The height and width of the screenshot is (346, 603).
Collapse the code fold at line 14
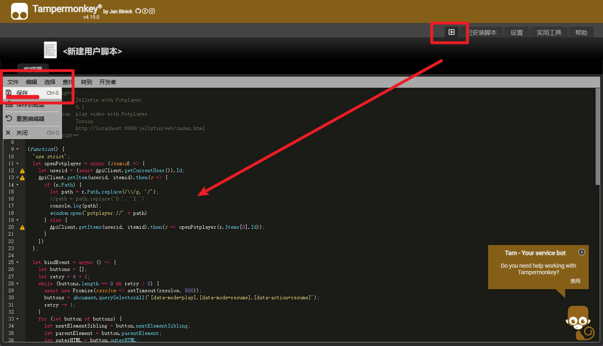tap(18, 185)
